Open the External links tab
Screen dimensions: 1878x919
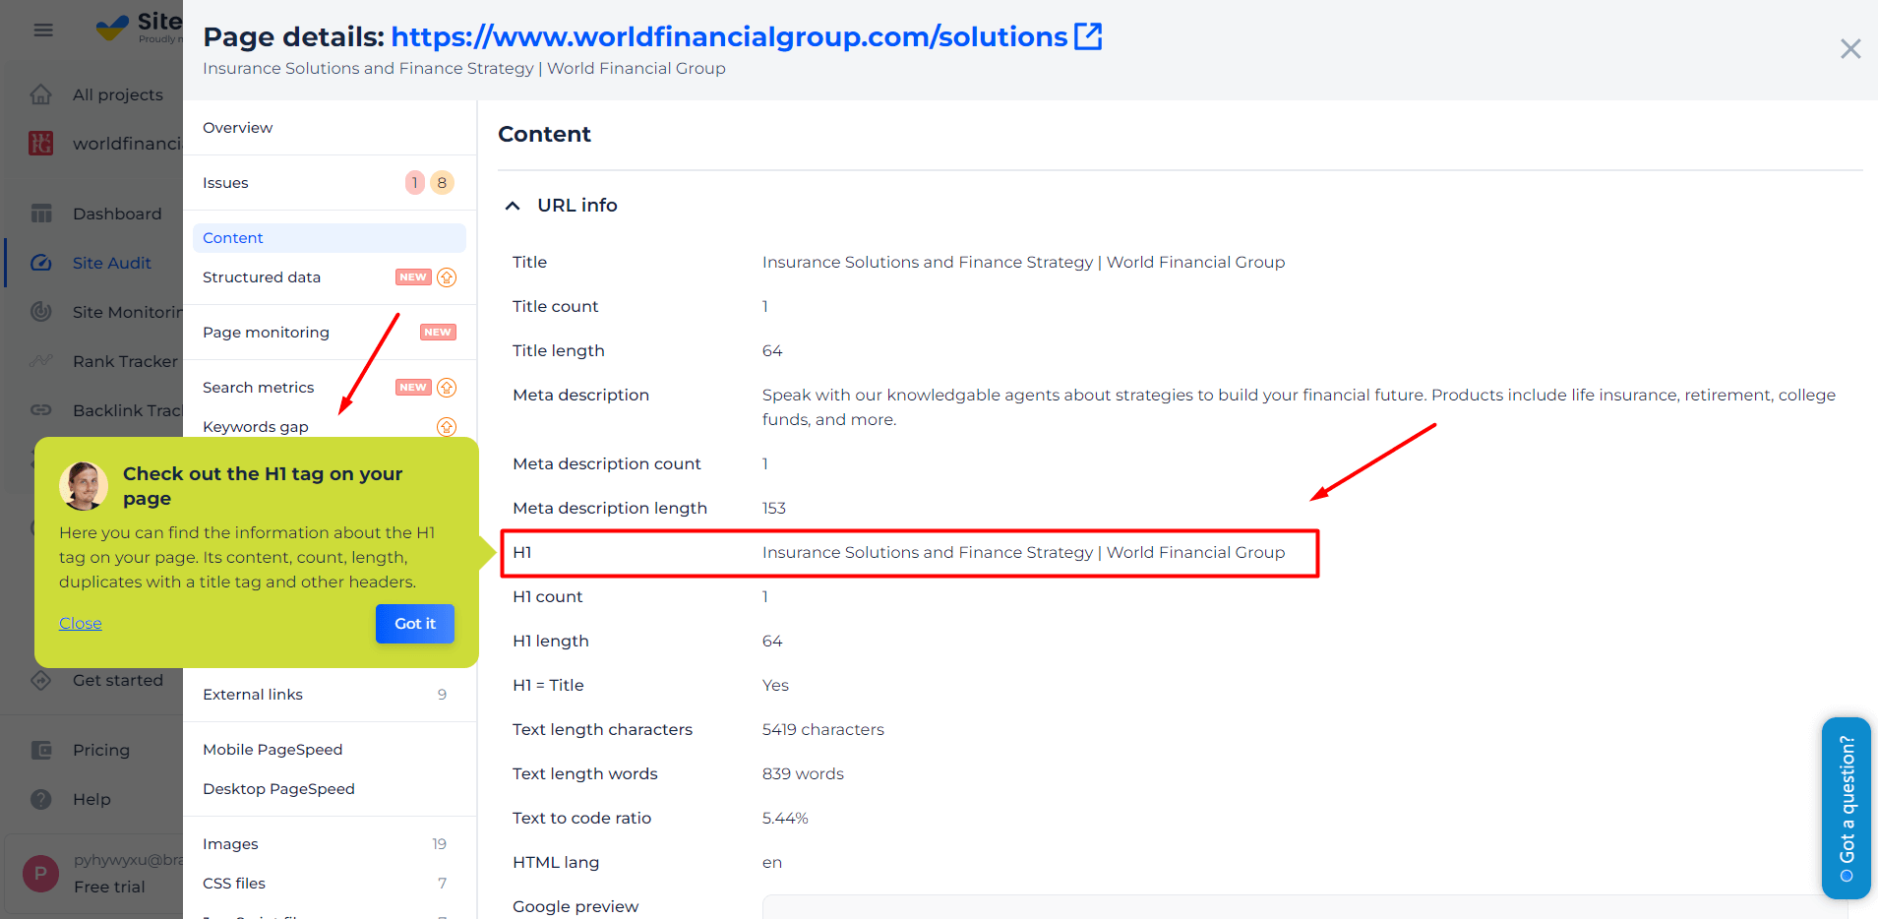253,695
